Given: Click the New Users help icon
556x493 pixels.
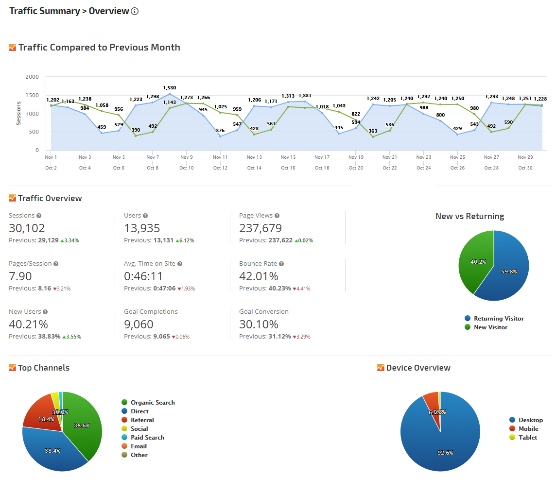Looking at the screenshot, I should coord(46,312).
